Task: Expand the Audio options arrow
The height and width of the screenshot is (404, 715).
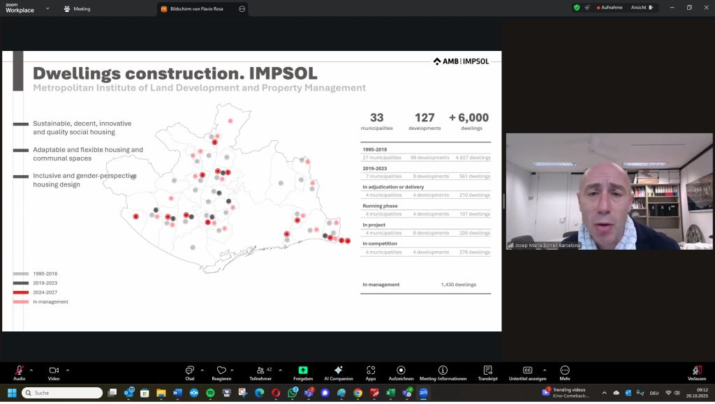Action: click(30, 370)
